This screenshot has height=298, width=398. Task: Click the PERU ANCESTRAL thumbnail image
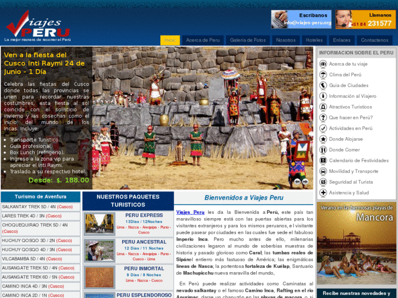coord(99,250)
